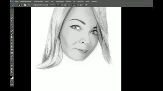Click the black foreground color swatch
Image resolution: width=163 pixels, height=91 pixels.
point(11,77)
